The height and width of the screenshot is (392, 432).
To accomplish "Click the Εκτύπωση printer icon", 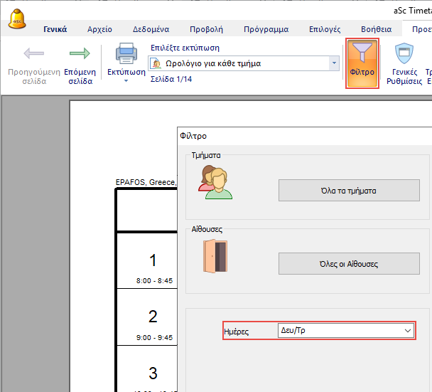I will [126, 54].
